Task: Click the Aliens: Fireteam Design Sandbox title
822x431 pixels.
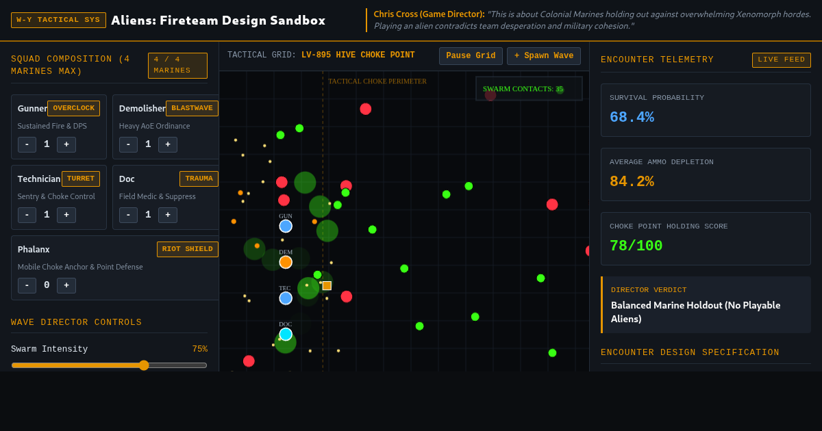Action: point(219,20)
